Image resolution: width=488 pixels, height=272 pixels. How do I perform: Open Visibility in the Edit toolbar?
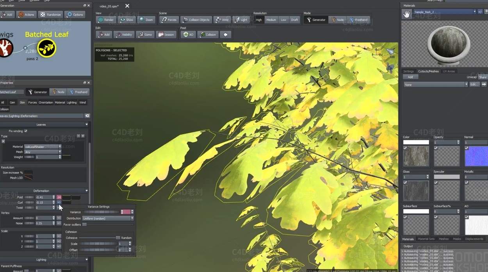tap(124, 35)
